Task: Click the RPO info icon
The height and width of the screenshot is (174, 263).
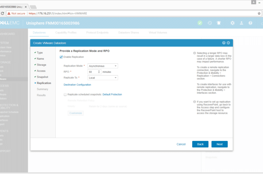Action: click(x=195, y=53)
